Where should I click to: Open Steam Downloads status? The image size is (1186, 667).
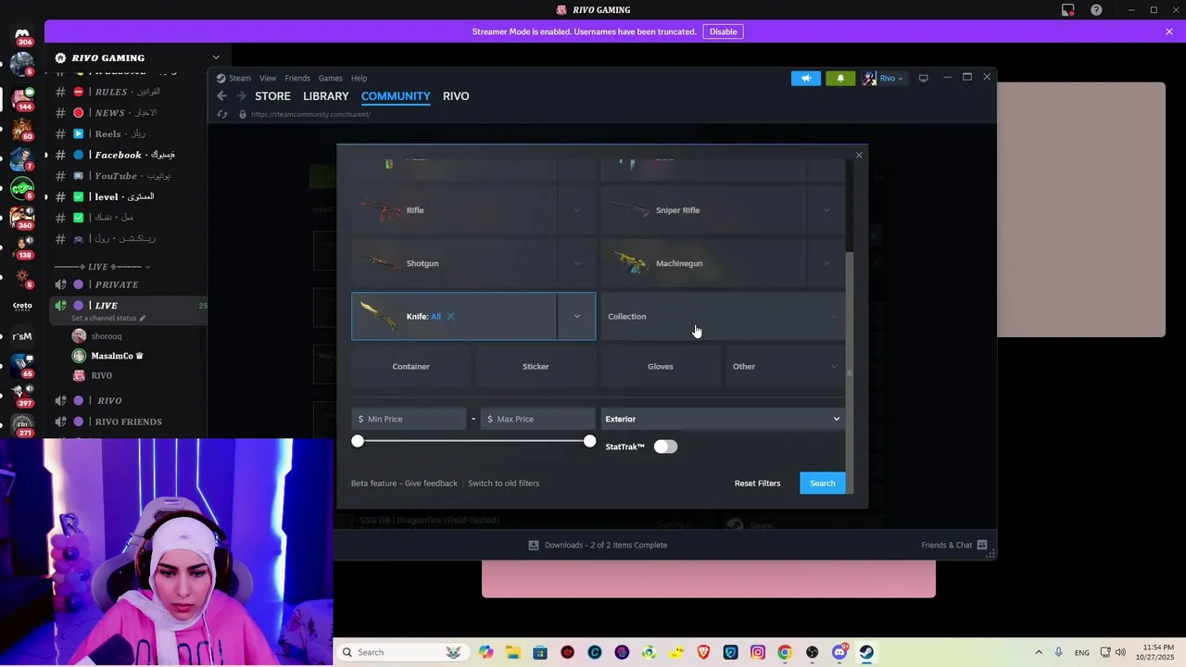pos(598,545)
